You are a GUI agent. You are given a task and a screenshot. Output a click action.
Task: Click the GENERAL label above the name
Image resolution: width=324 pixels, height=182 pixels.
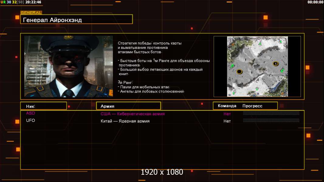point(31,12)
